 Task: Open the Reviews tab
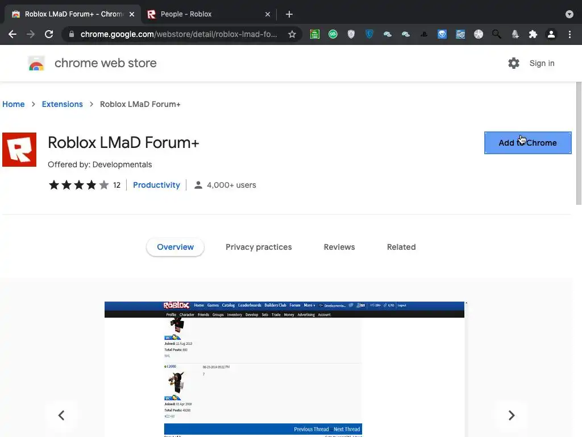tap(339, 247)
